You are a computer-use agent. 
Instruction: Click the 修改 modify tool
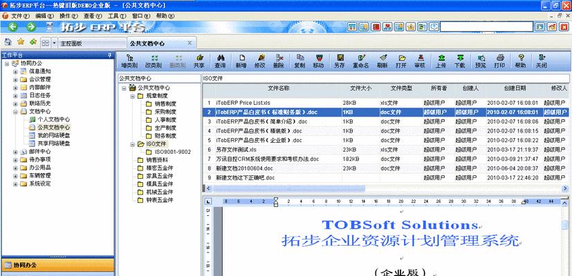pos(260,61)
